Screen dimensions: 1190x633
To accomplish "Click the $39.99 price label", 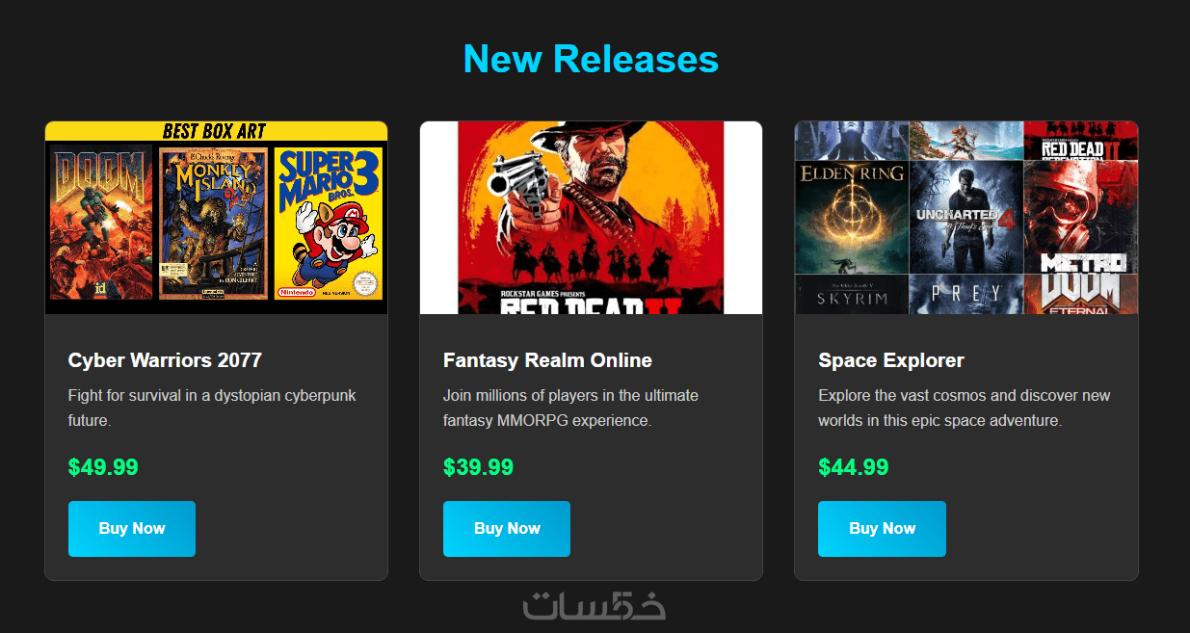I will pyautogui.click(x=478, y=467).
